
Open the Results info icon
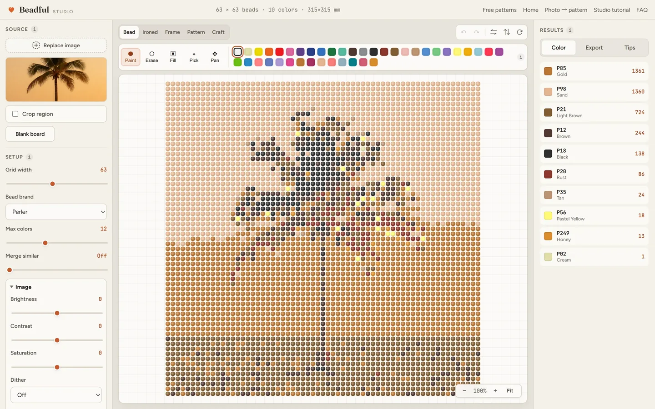coord(570,30)
